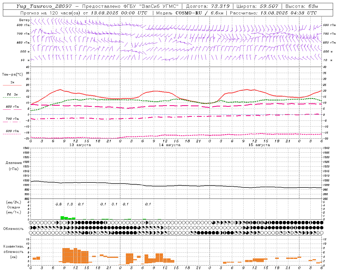
Task: Click the Давление pressure panel label
Action: pyautogui.click(x=14, y=163)
